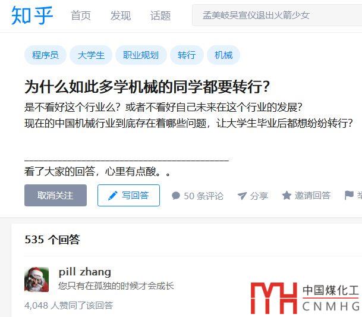Click the 分享 paper plane icon
362x317 pixels.
coord(242,196)
